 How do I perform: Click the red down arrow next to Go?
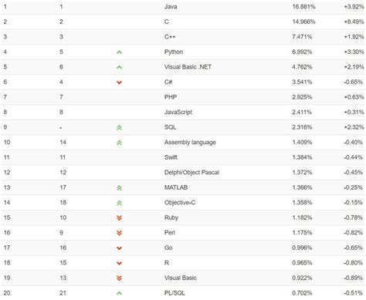click(x=119, y=248)
